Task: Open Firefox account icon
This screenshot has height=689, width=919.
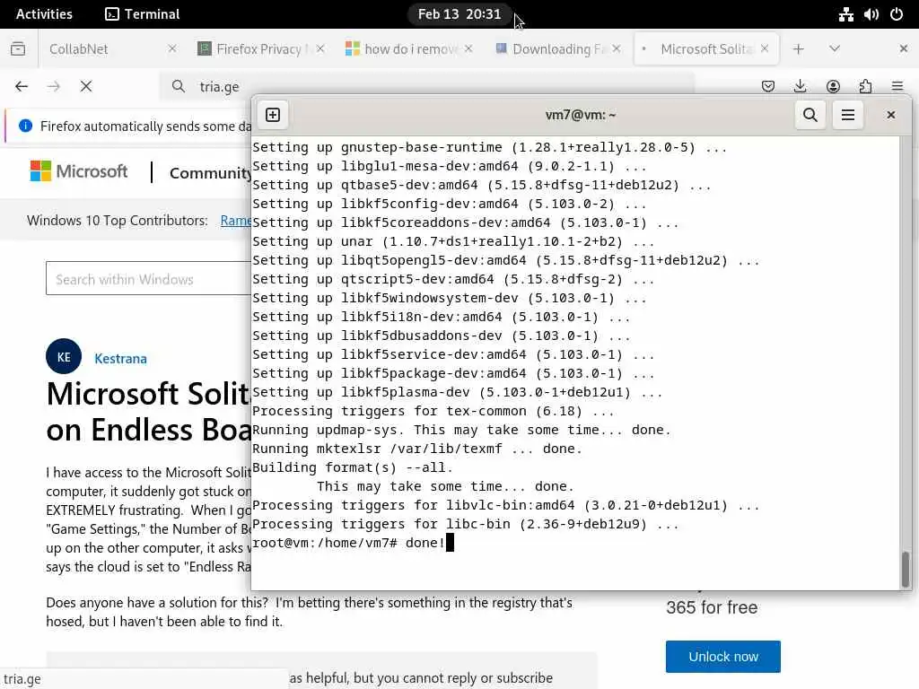Action: click(833, 87)
